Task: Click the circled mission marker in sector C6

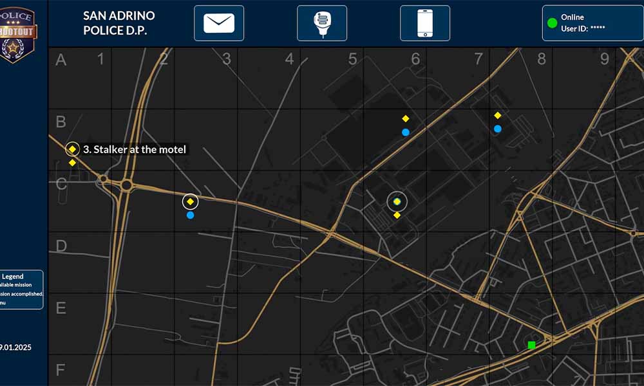Action: click(x=397, y=201)
